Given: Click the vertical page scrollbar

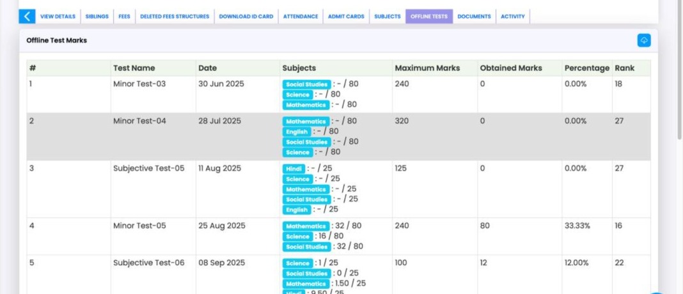Looking at the screenshot, I should coord(680,70).
